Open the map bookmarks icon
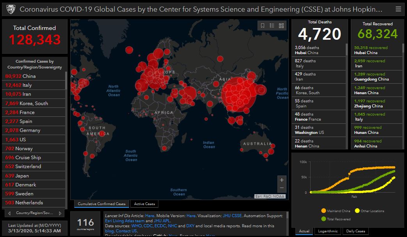The image size is (407, 237). click(x=262, y=25)
